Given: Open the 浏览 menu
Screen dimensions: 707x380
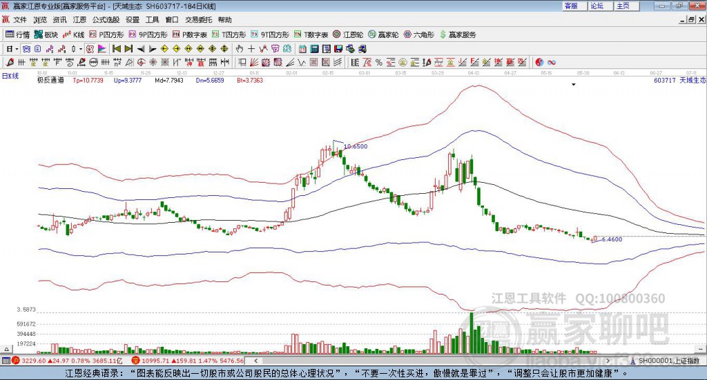Looking at the screenshot, I should (39, 20).
